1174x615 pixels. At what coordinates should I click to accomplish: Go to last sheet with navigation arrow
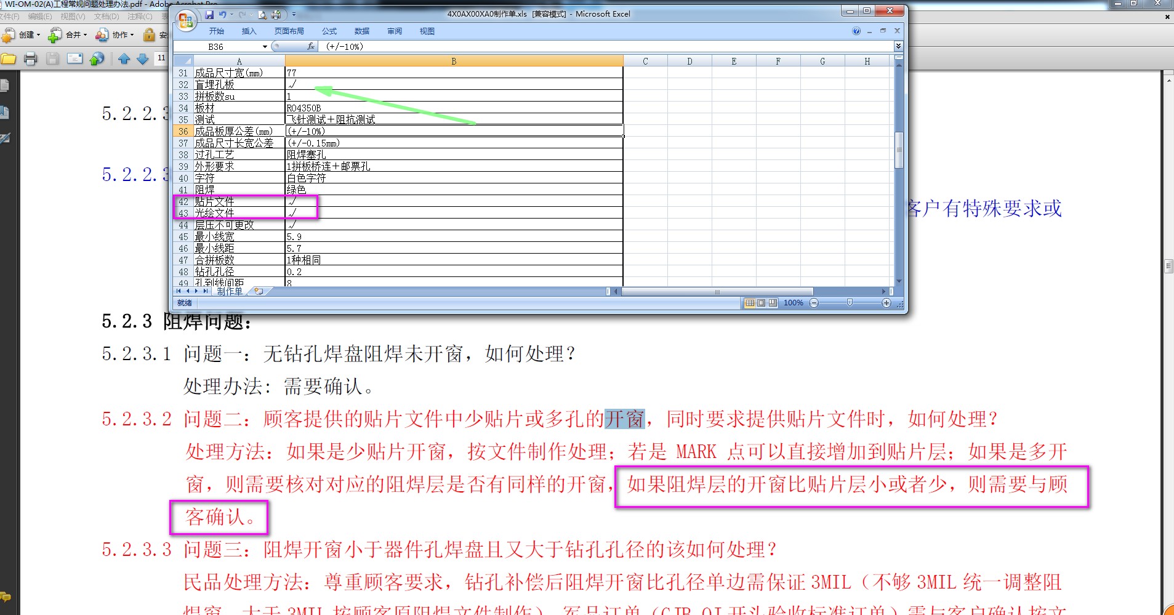(206, 292)
